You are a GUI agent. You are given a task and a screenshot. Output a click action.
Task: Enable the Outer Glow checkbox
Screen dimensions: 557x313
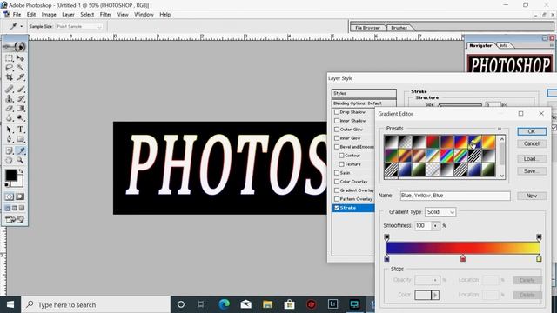coord(337,130)
